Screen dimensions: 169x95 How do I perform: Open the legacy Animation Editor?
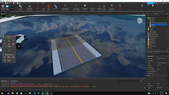click(x=99, y=7)
